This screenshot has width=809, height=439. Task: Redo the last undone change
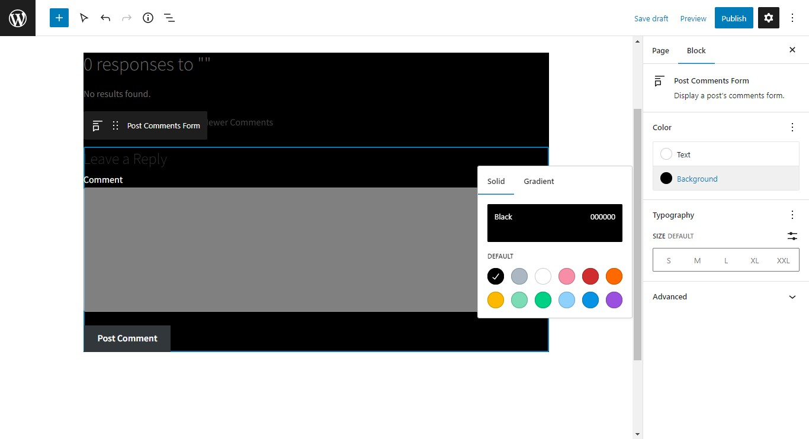tap(127, 18)
